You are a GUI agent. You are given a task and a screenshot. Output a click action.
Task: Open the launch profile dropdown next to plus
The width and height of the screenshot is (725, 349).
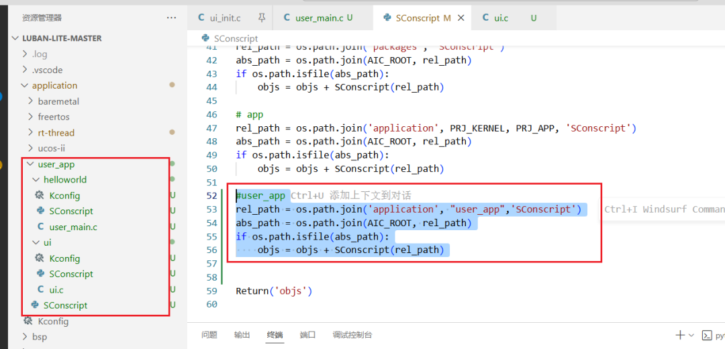(691, 335)
